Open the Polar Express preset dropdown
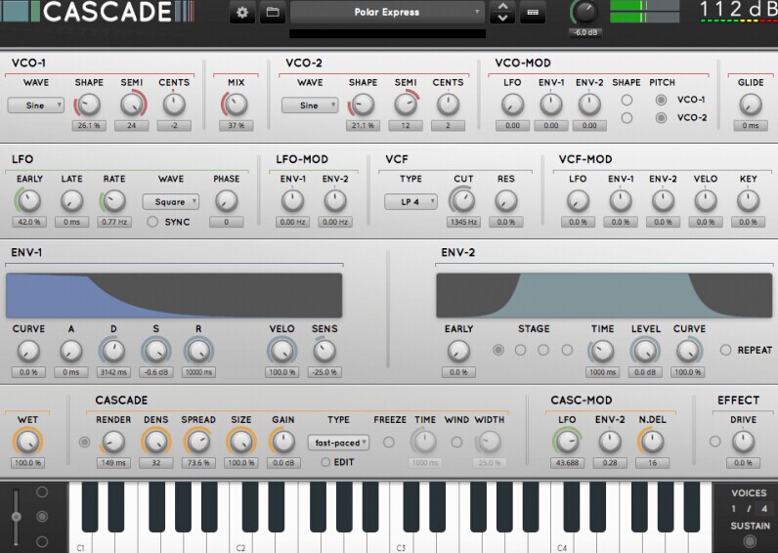Image resolution: width=778 pixels, height=553 pixels. click(388, 13)
